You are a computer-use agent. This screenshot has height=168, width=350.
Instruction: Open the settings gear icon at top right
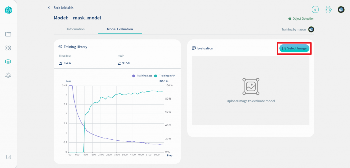pyautogui.click(x=328, y=9)
